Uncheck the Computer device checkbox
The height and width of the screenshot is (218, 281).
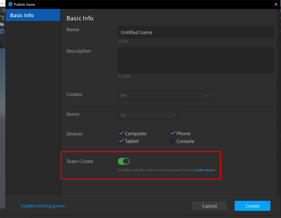(121, 133)
